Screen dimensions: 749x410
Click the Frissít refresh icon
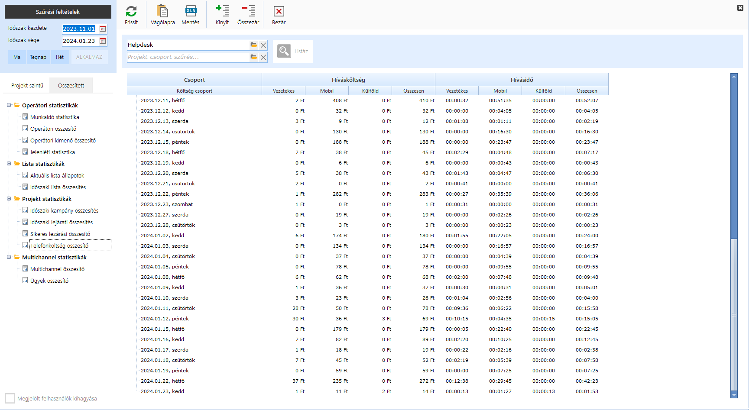tap(131, 12)
